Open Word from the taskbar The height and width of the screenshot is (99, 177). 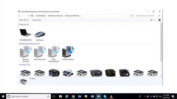92,96
